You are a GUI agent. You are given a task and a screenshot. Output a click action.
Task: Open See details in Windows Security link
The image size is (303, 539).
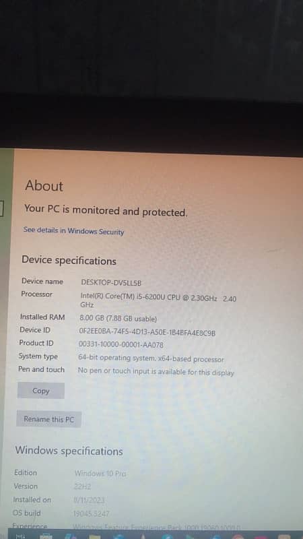(73, 231)
